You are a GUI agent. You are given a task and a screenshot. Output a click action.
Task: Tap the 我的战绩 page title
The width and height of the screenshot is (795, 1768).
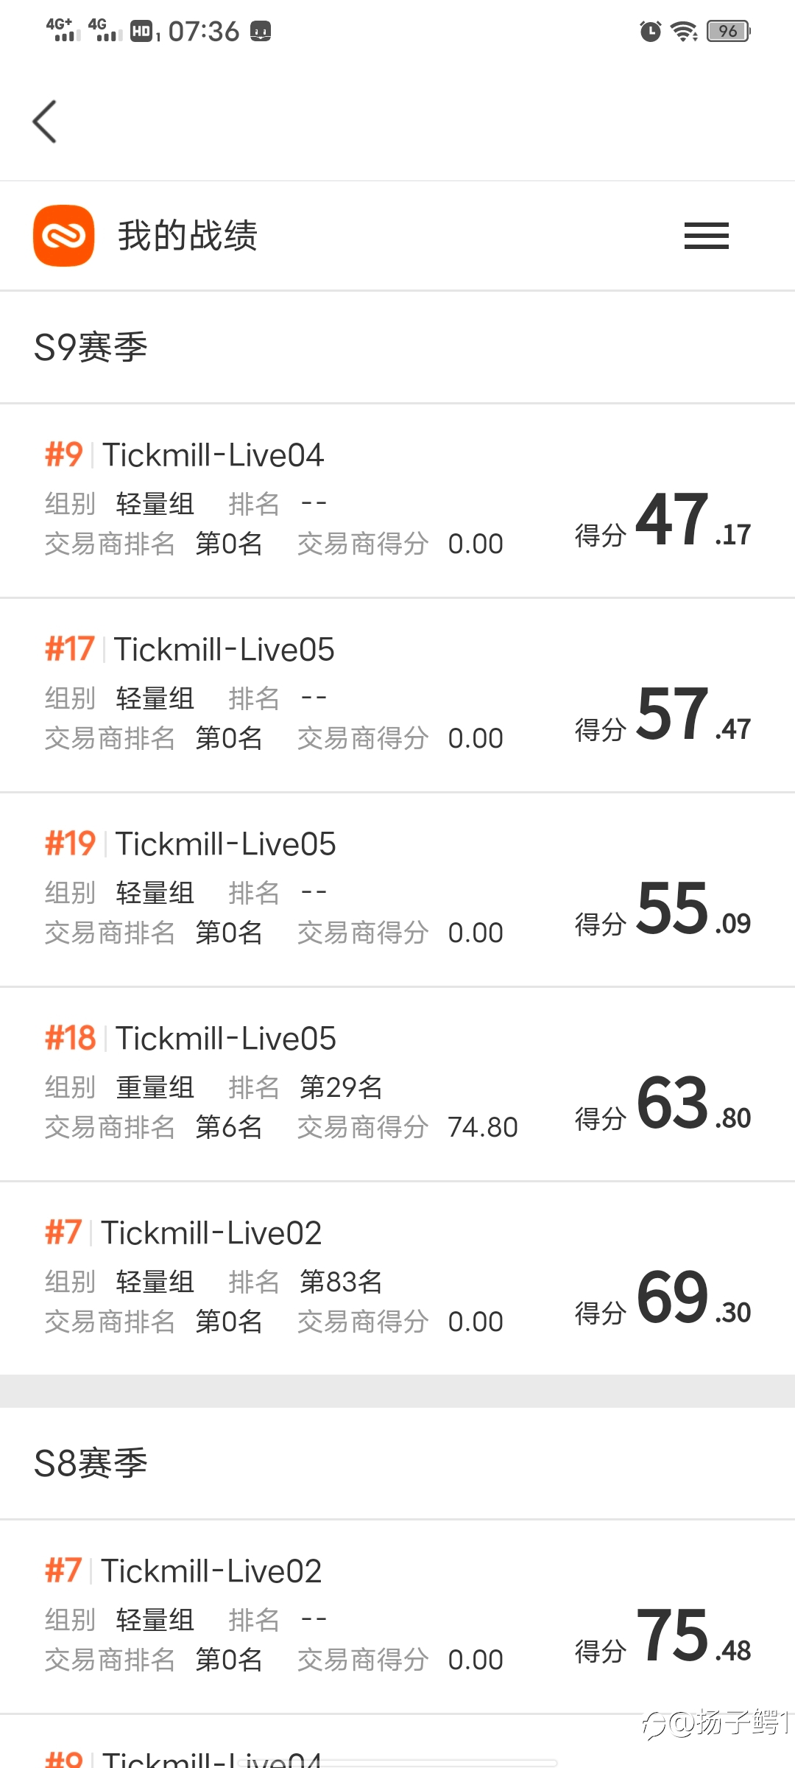(188, 236)
